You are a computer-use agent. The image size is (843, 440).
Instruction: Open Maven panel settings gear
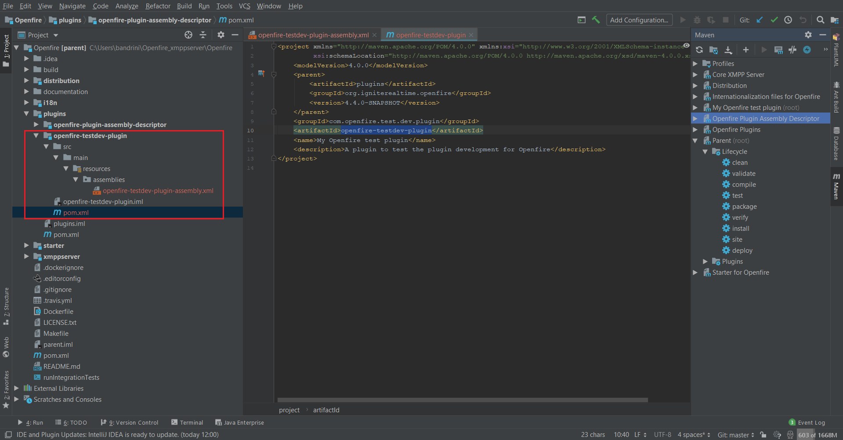click(x=808, y=35)
